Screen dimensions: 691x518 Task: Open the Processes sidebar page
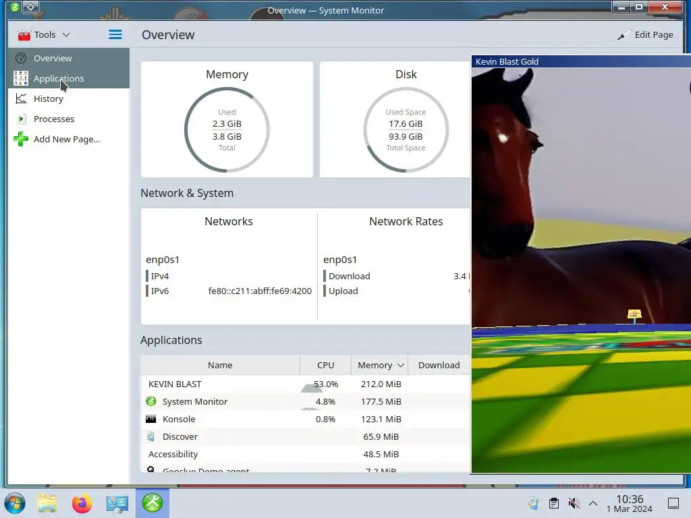click(69, 119)
